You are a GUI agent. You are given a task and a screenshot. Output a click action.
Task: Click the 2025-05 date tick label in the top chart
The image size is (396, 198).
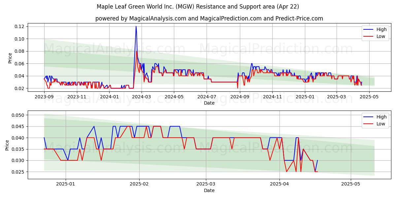click(x=369, y=97)
